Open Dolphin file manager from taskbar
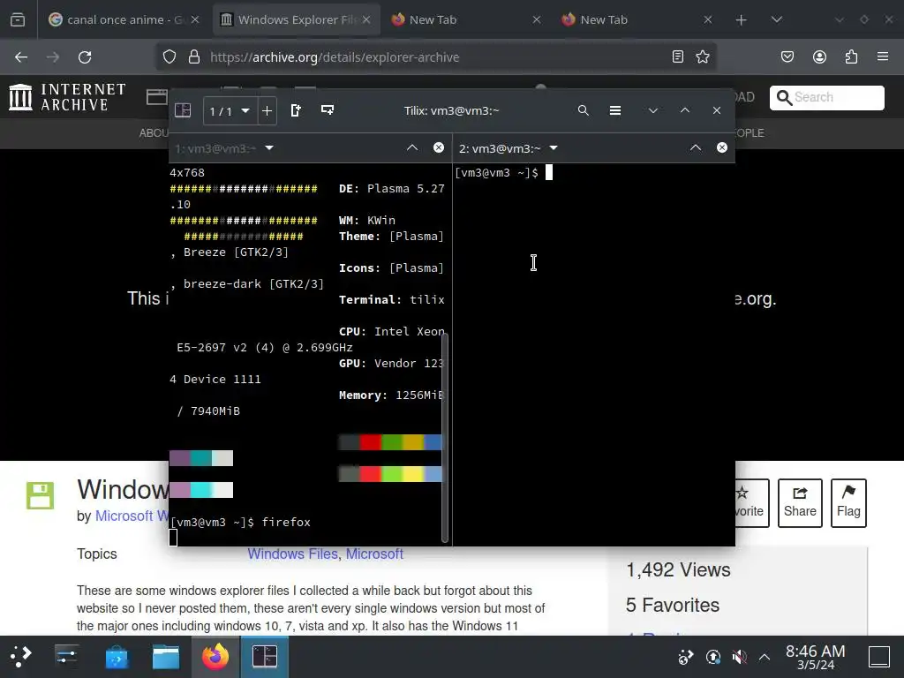 tap(166, 657)
